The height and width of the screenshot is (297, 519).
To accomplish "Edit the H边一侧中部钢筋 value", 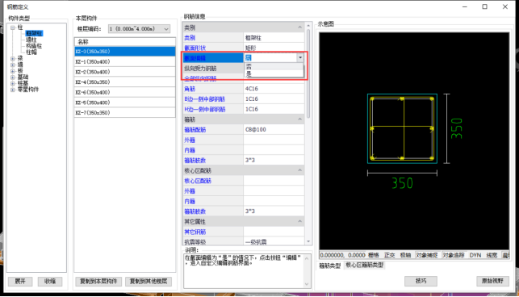I will click(x=274, y=109).
